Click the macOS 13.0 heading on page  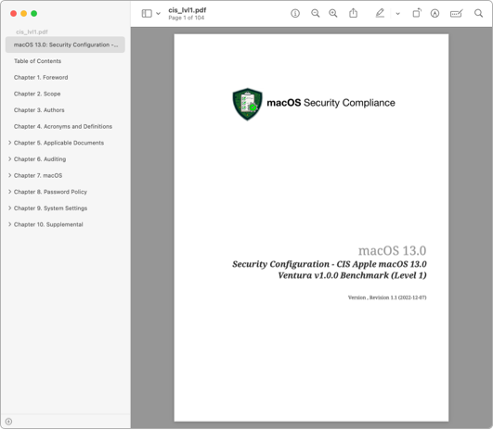tap(392, 250)
